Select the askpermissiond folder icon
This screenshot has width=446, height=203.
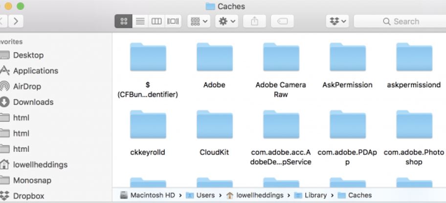[x=414, y=57]
